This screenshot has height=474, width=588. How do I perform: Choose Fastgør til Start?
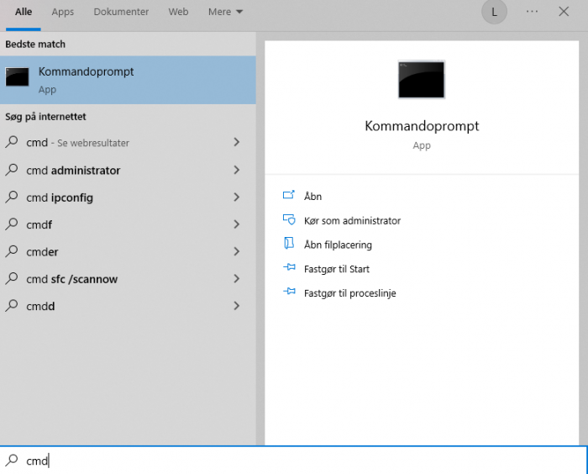337,269
